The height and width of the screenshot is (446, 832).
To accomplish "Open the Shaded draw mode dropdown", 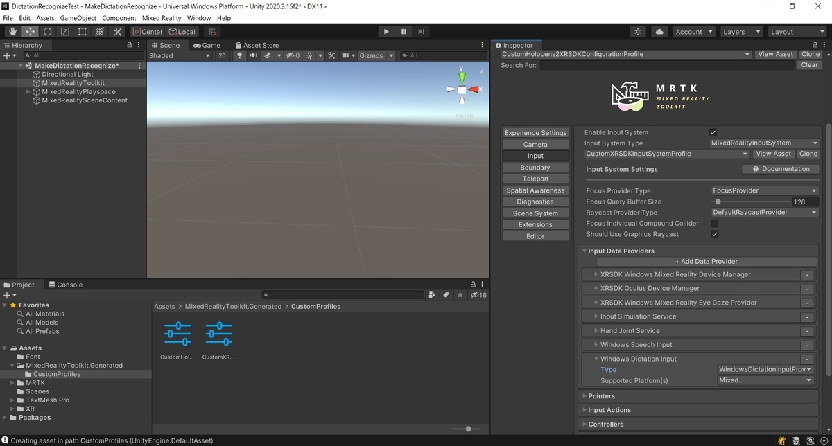I will 179,55.
